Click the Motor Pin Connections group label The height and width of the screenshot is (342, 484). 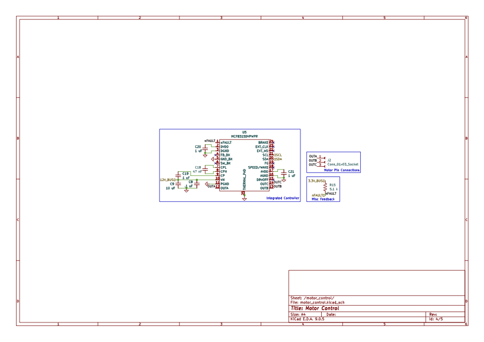341,170
